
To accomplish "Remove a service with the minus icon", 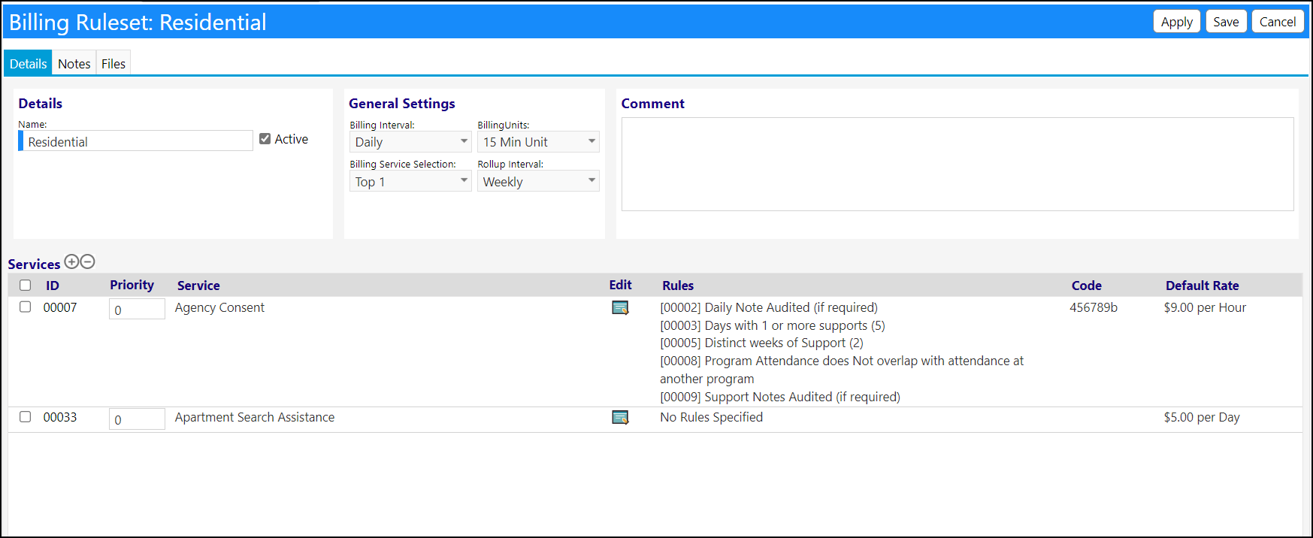I will pyautogui.click(x=87, y=261).
